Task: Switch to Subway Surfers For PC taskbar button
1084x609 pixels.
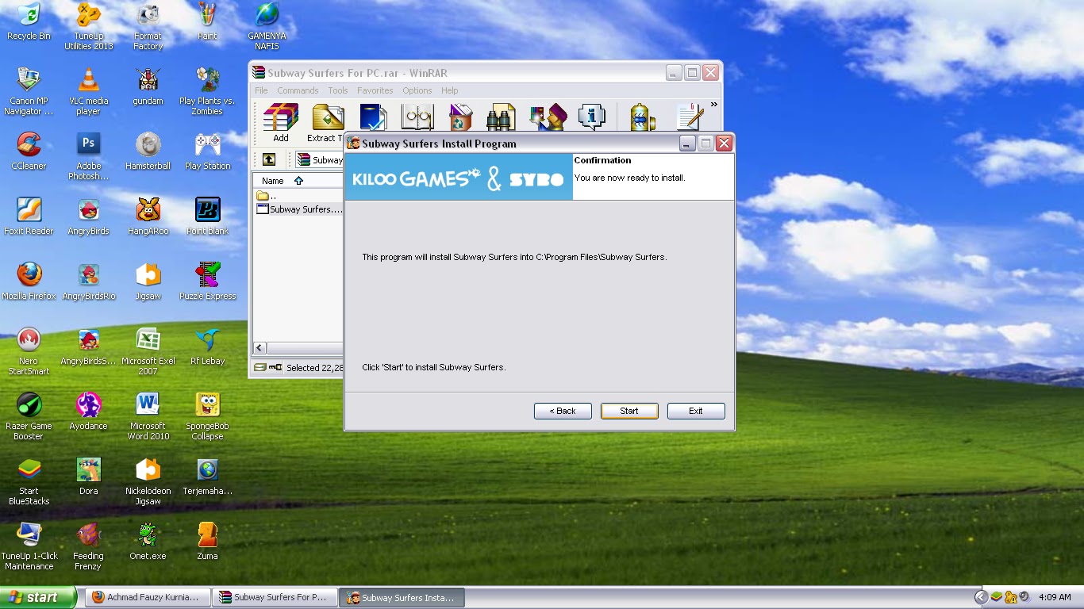Action: pyautogui.click(x=275, y=598)
